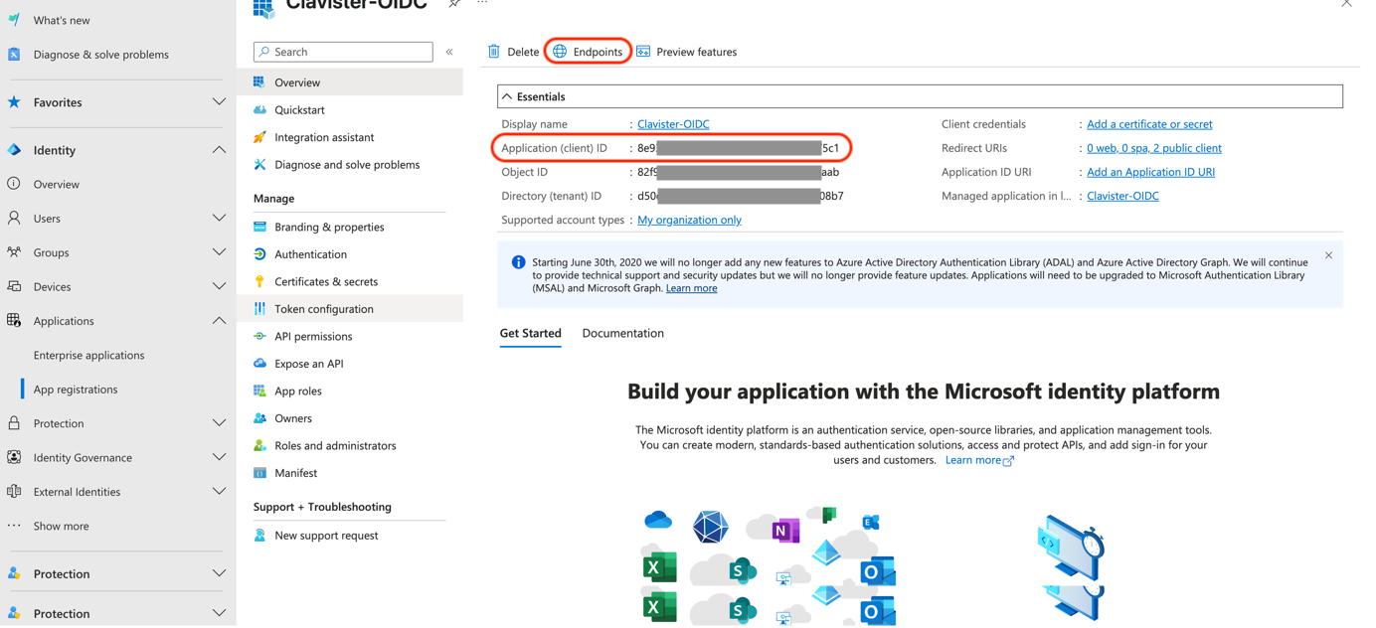Viewport: 1376px width, 628px height.
Task: Click Learn more in the ADAL notice
Action: coord(691,288)
